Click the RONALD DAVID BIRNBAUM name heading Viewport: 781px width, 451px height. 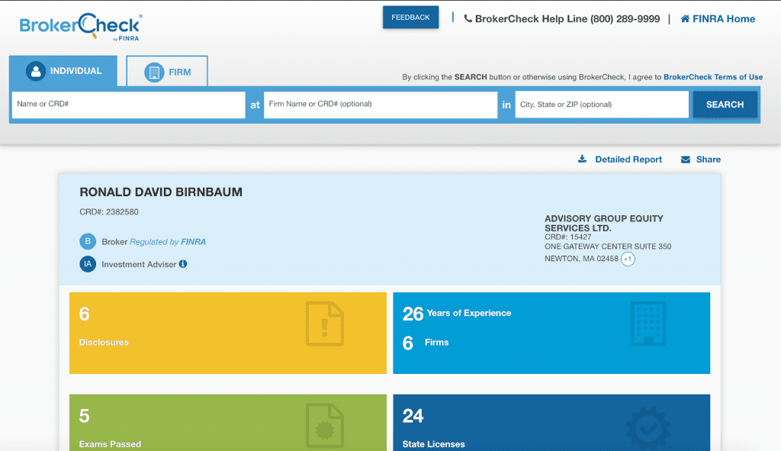(x=161, y=192)
